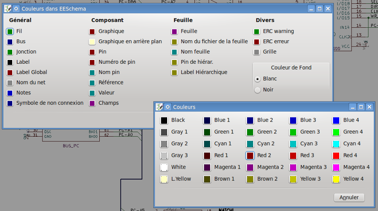The width and height of the screenshot is (378, 211).
Task: Open Graphique en arrière plan color swatch
Action: pyautogui.click(x=92, y=42)
